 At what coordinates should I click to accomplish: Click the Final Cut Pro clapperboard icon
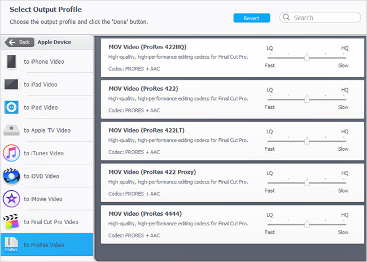click(11, 222)
